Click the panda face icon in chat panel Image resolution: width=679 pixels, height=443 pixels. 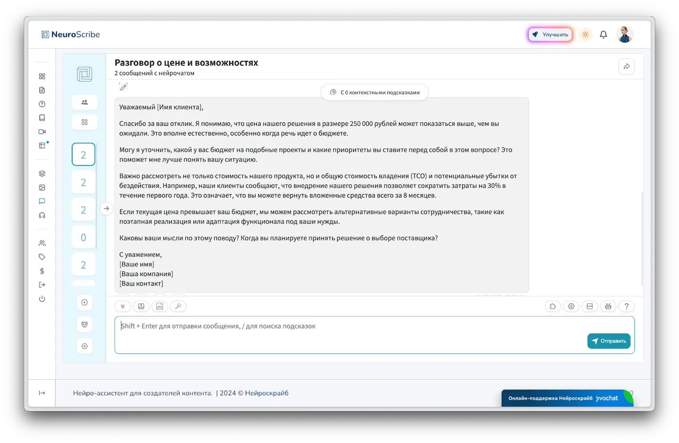84,325
